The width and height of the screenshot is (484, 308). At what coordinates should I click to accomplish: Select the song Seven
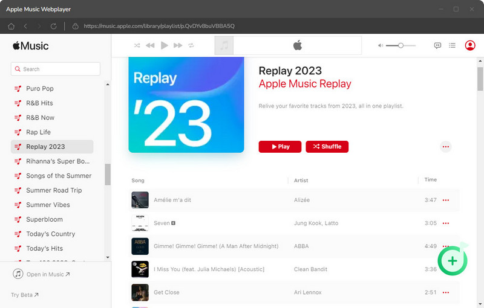(x=162, y=223)
